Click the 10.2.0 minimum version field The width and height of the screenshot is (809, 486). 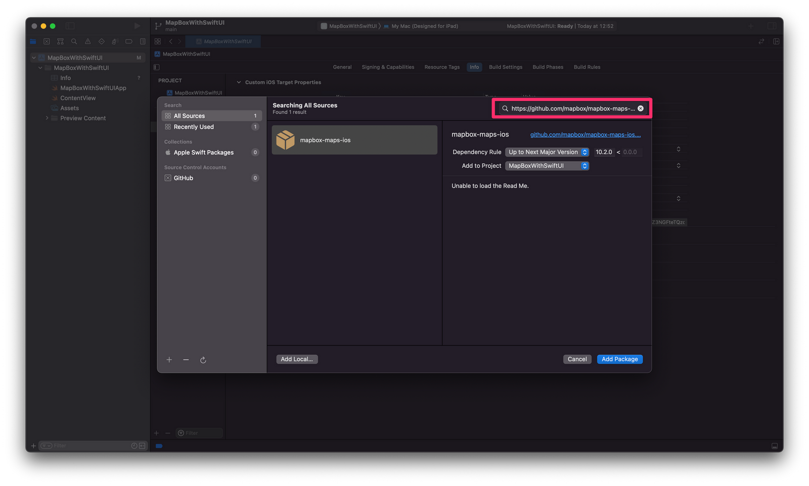pos(604,152)
